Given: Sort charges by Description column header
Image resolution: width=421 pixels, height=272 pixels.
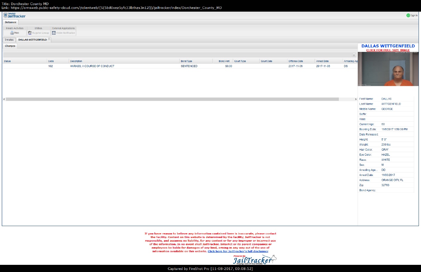Looking at the screenshot, I should [76, 61].
